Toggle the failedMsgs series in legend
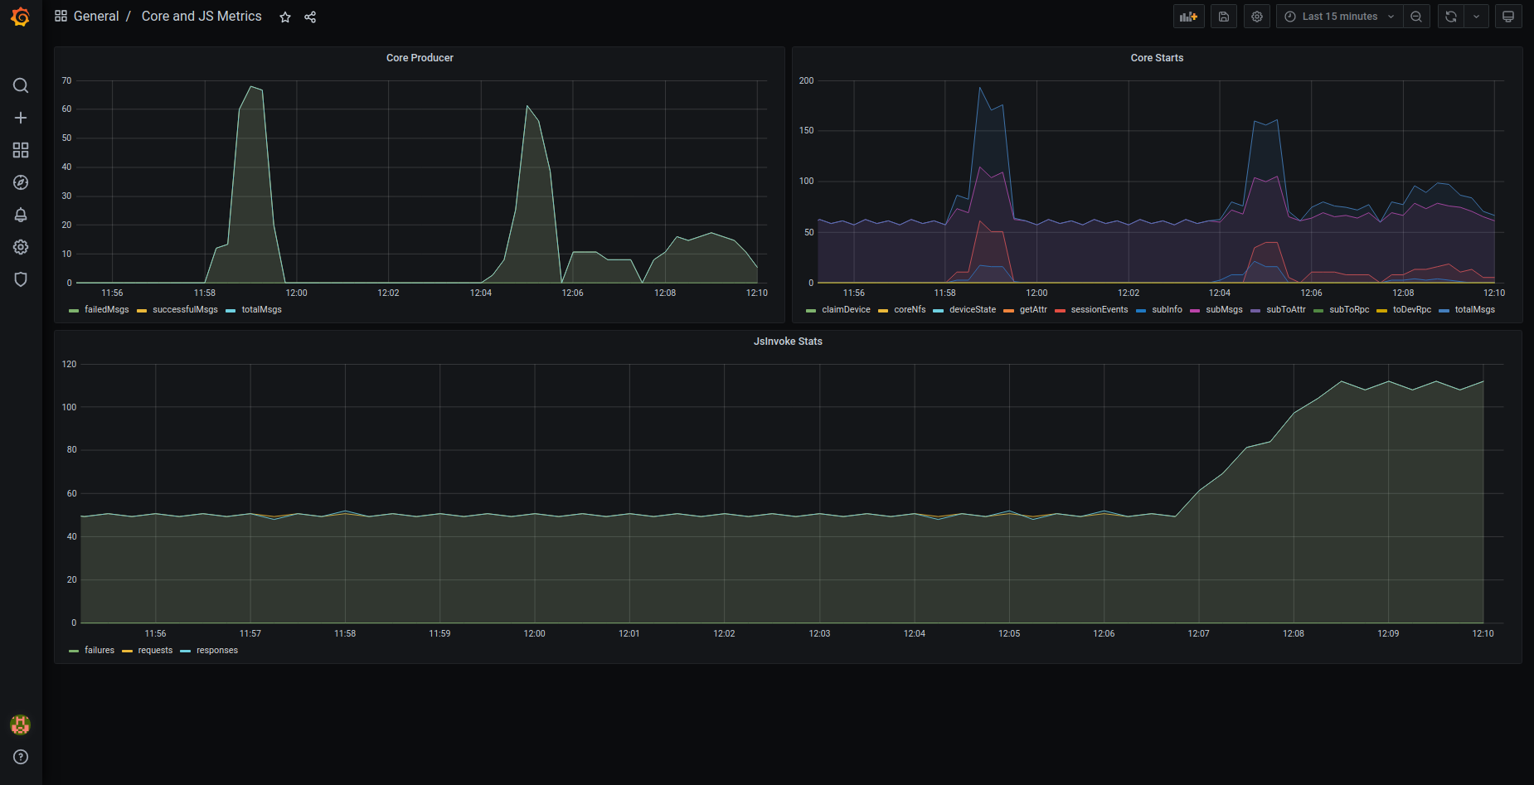The width and height of the screenshot is (1534, 785). [x=106, y=310]
